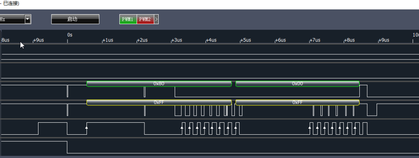Click the +5us ruler tick
This screenshot has height=158, width=419.
click(x=246, y=40)
